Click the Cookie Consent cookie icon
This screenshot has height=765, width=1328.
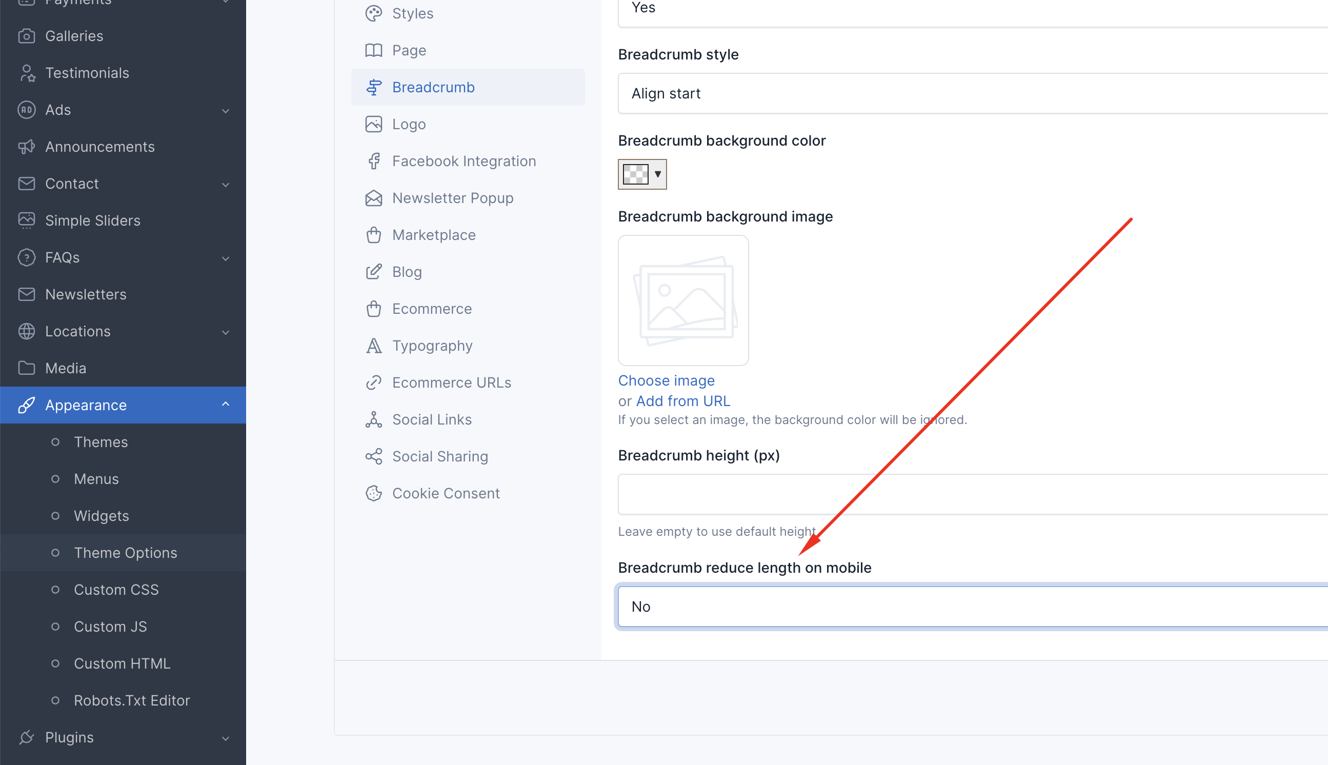[x=373, y=493]
